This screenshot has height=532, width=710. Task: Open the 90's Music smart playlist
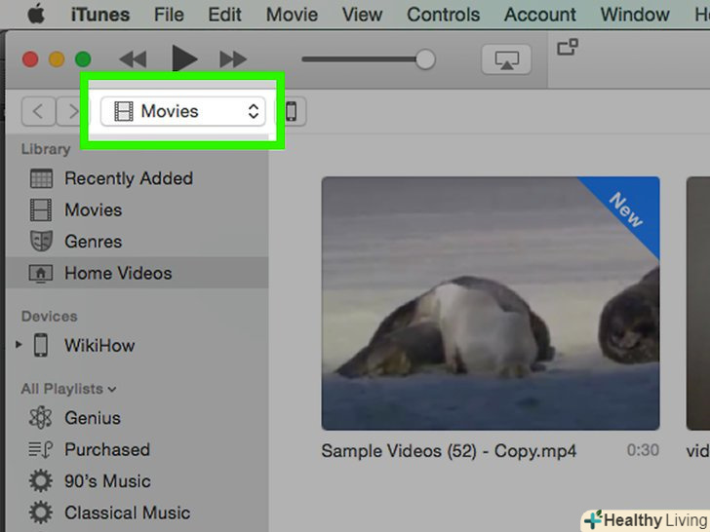point(106,481)
